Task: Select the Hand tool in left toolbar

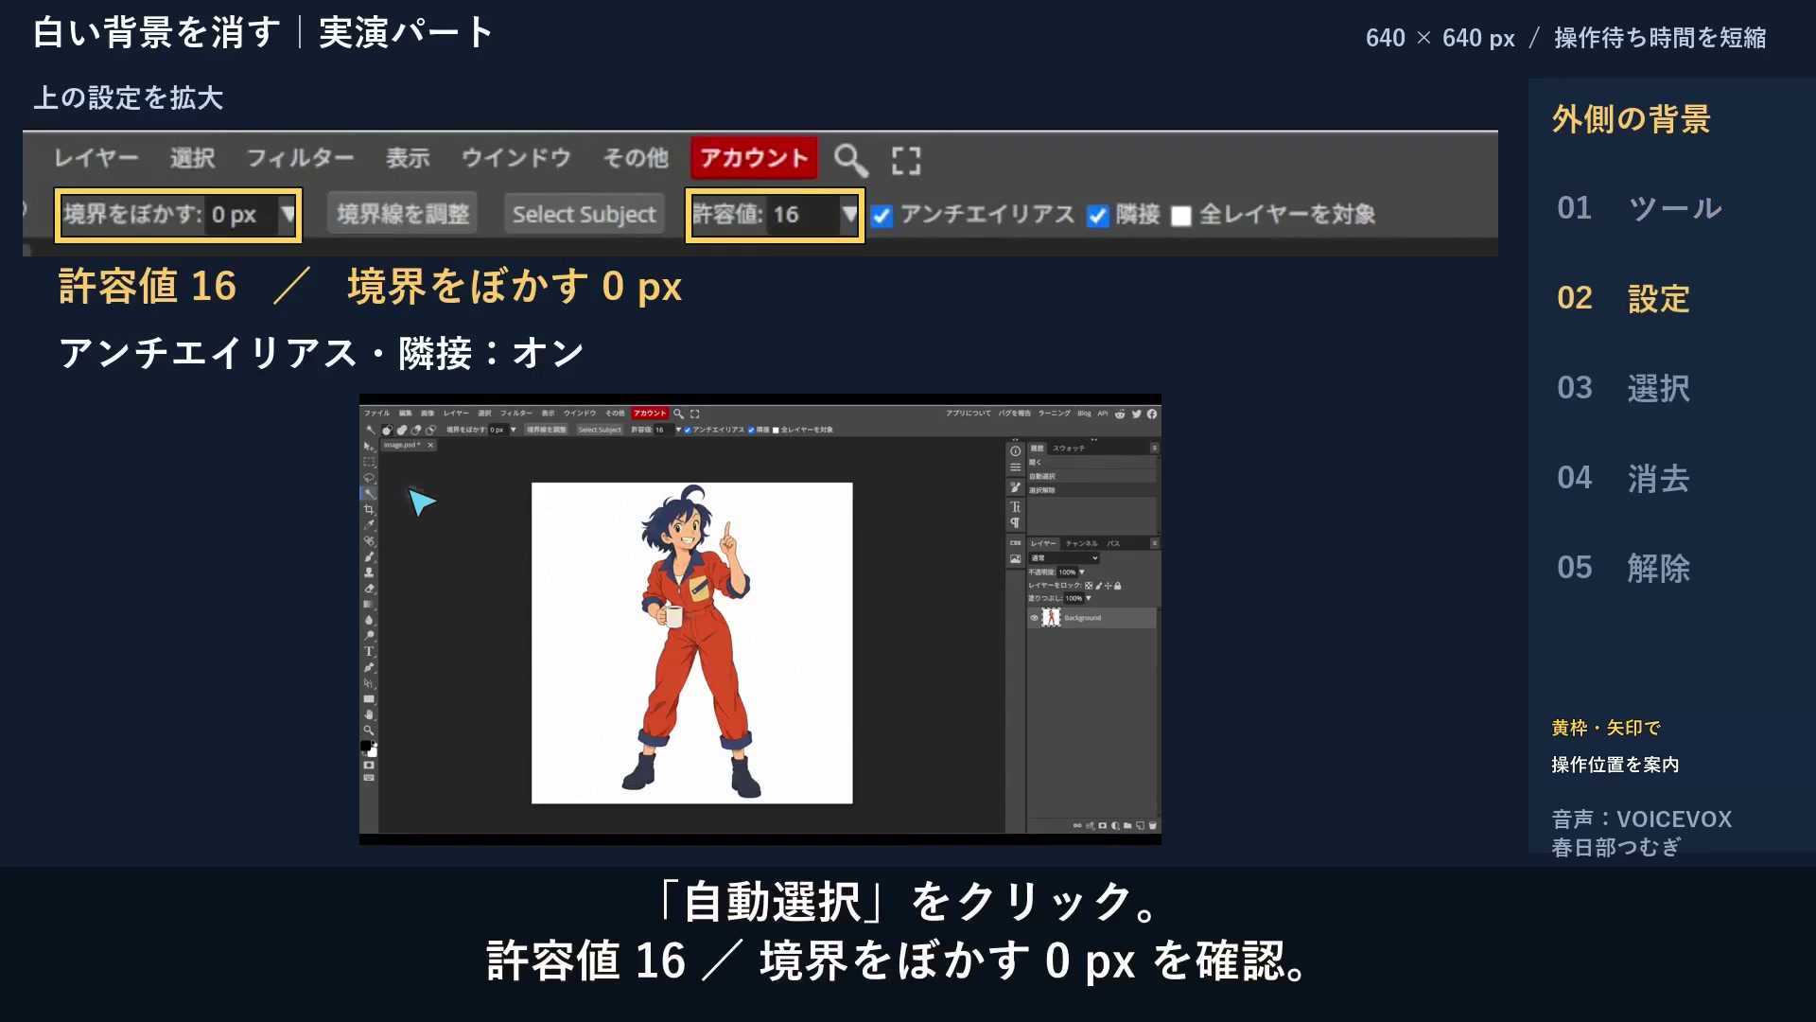Action: click(369, 714)
